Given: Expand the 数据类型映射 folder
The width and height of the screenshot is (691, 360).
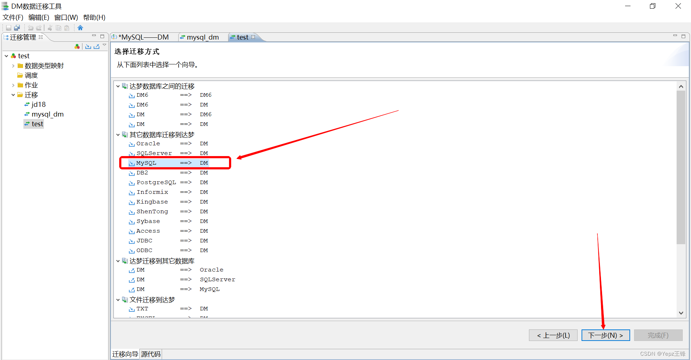Looking at the screenshot, I should [13, 66].
